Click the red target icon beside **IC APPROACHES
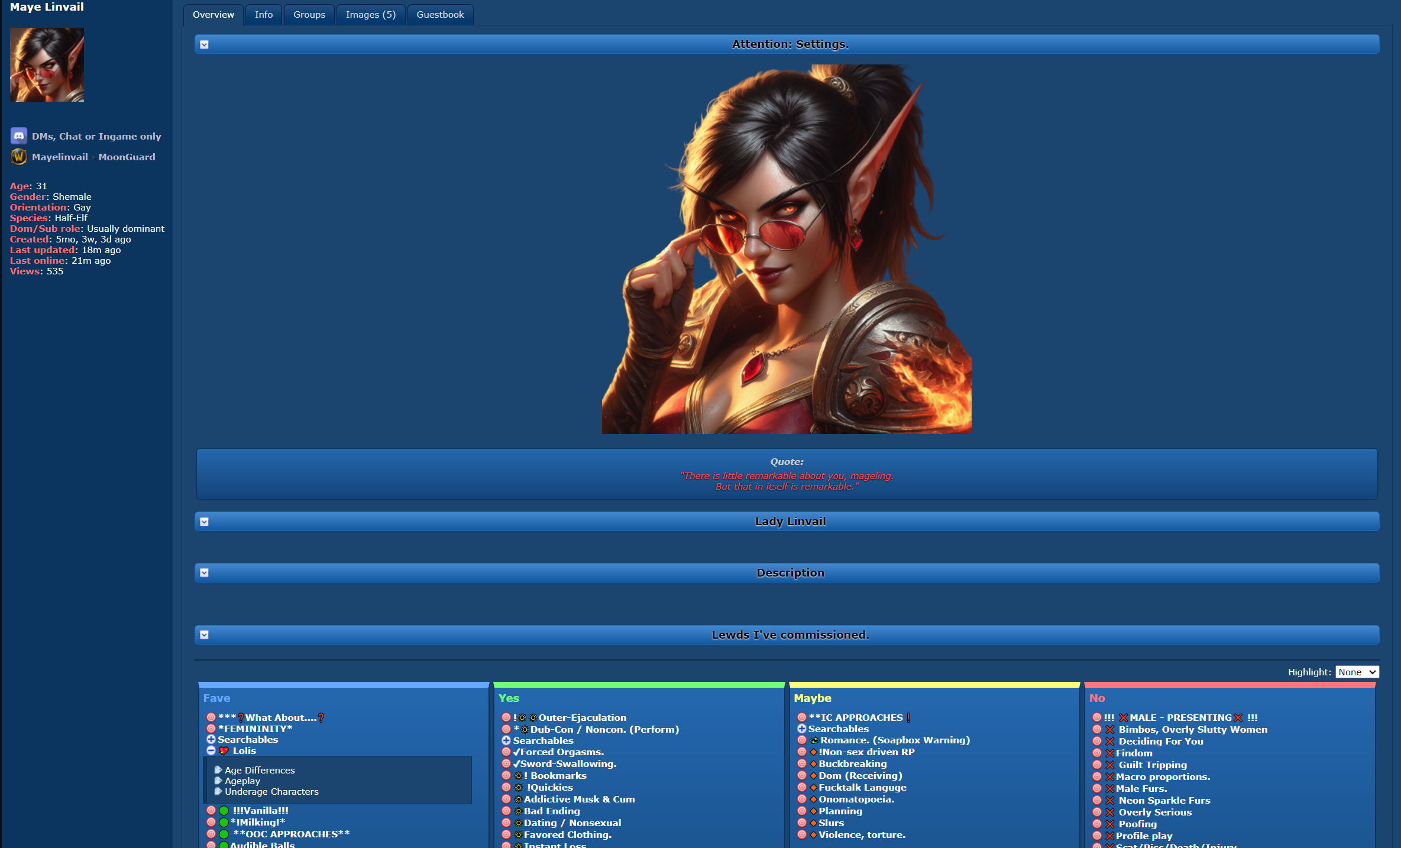1401x848 pixels. pos(801,718)
